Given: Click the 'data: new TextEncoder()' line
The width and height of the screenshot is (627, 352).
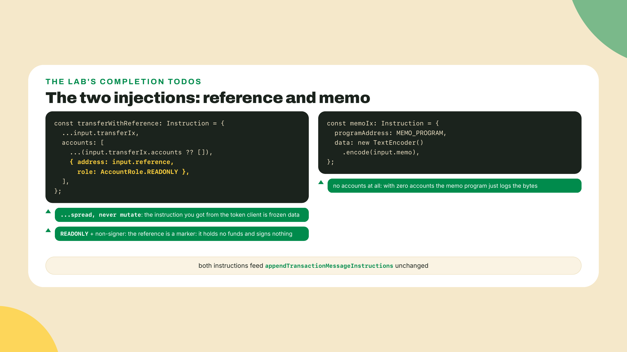Looking at the screenshot, I should (x=379, y=143).
